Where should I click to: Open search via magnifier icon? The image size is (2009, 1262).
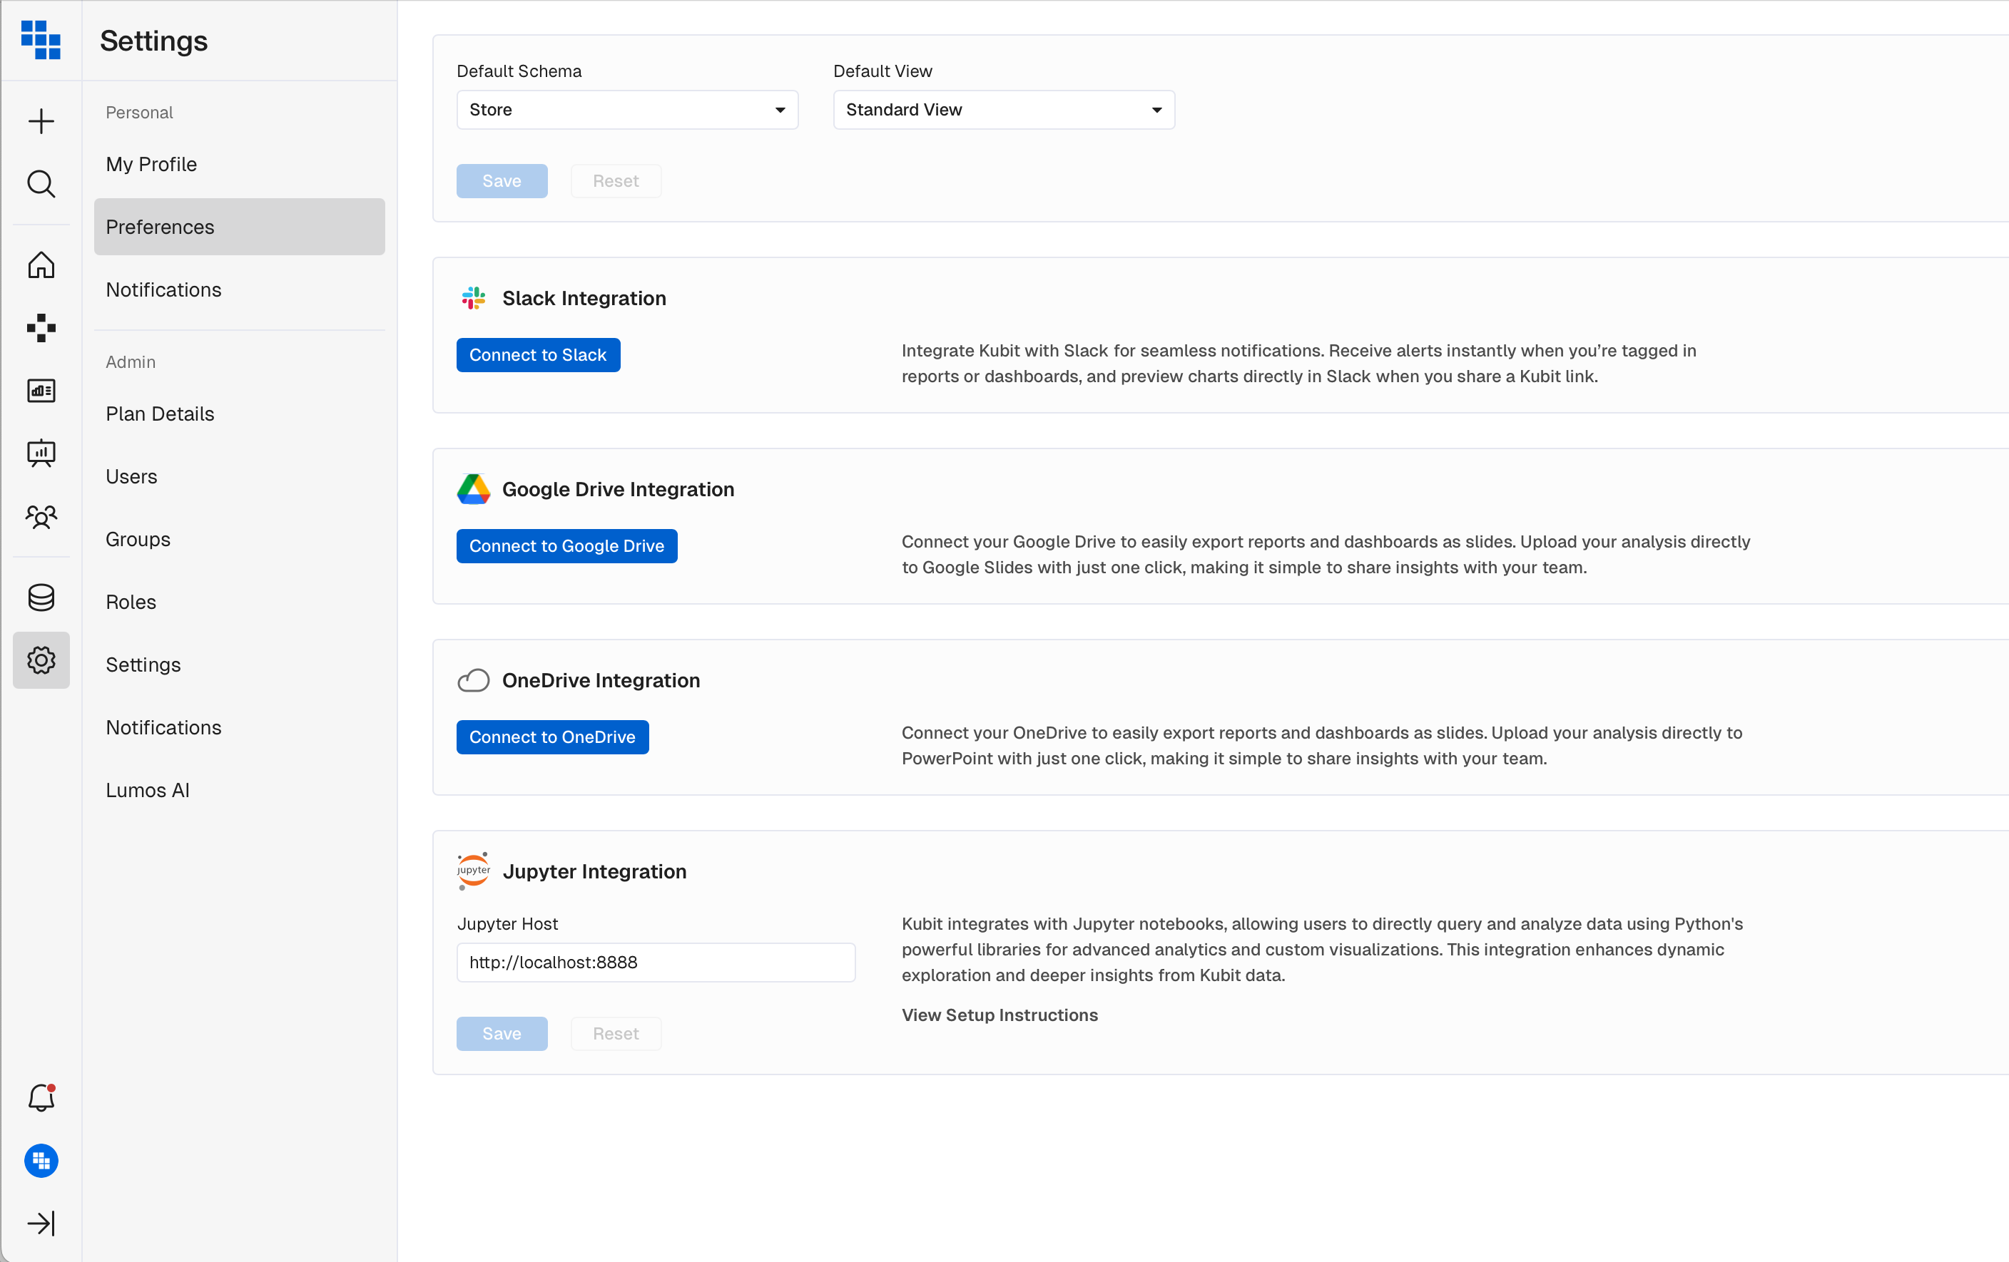pos(41,183)
